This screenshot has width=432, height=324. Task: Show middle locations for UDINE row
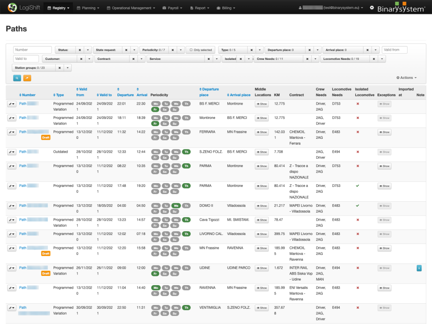(x=262, y=268)
